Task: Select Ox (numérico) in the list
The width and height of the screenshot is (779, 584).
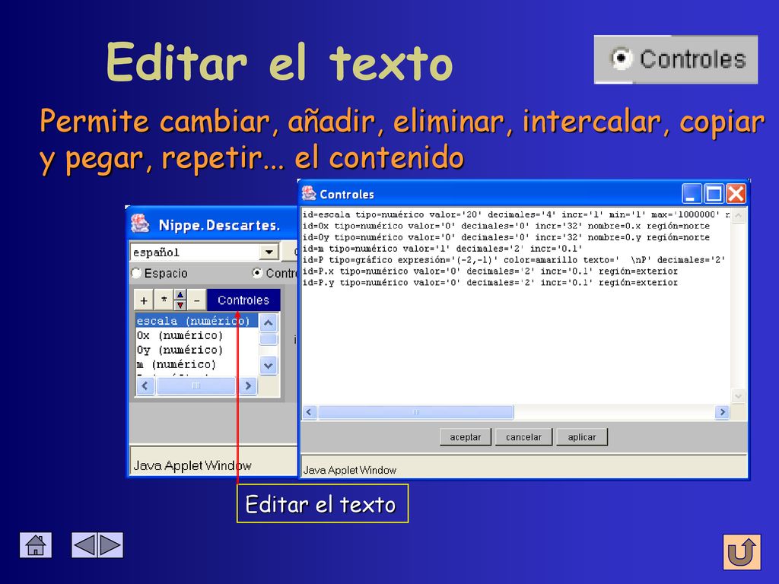Action: [x=196, y=335]
